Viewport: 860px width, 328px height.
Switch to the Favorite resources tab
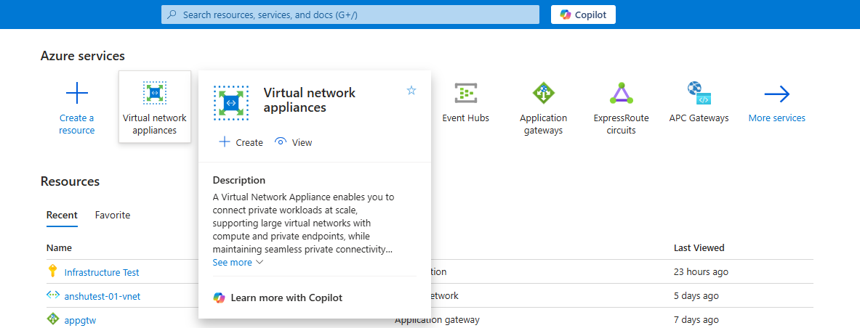tap(113, 216)
